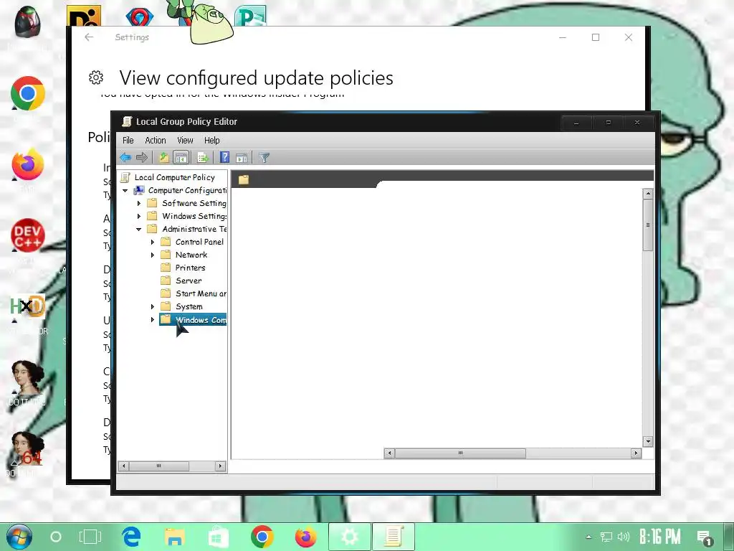Select the Software Settings folder
Screen dimensions: 734x551
[194, 203]
